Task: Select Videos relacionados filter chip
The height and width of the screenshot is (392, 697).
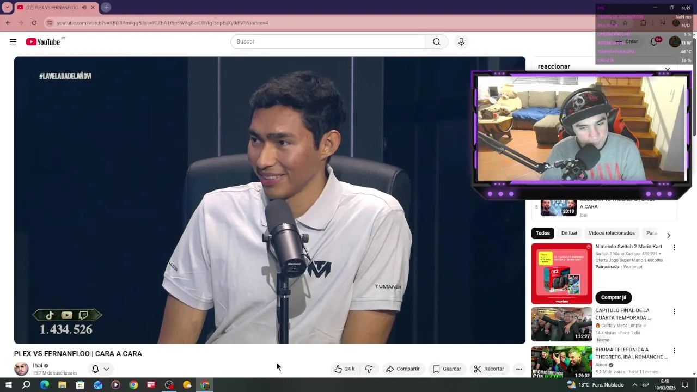Action: click(x=612, y=233)
